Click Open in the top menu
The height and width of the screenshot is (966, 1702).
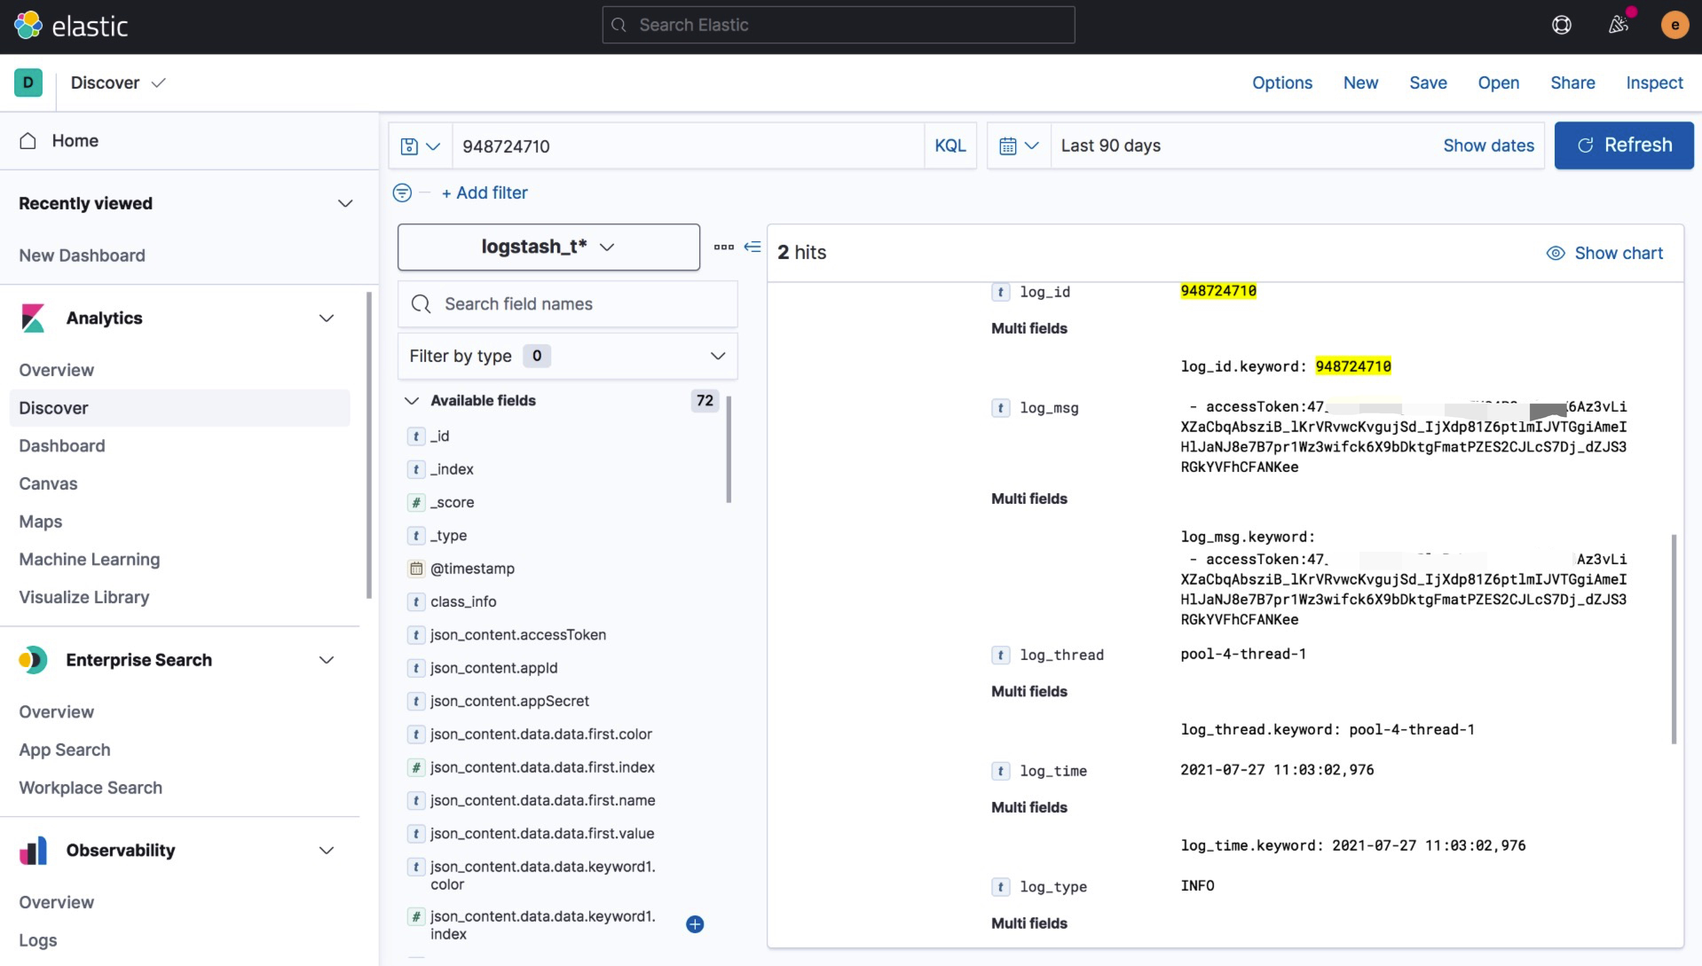pos(1498,82)
